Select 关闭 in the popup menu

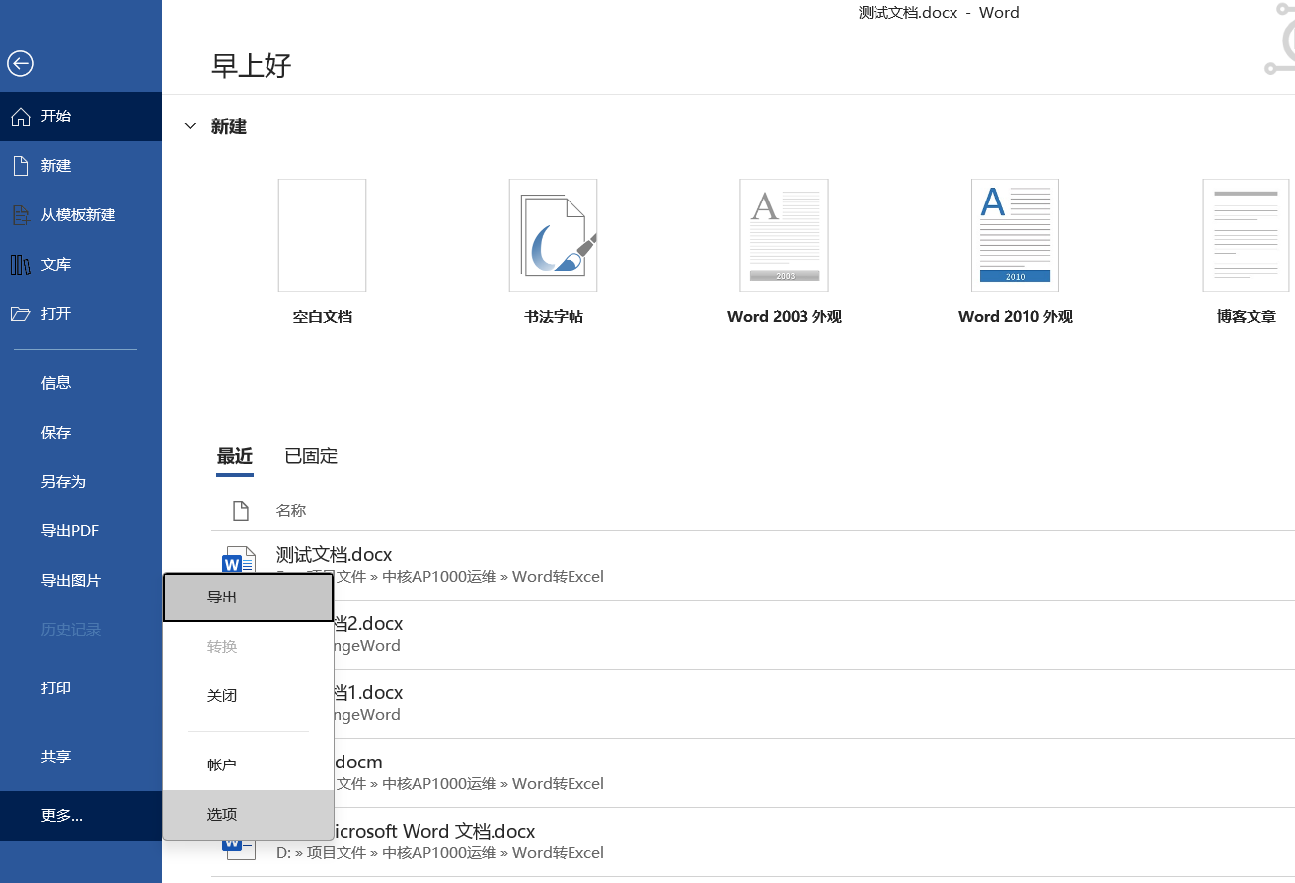pyautogui.click(x=248, y=696)
